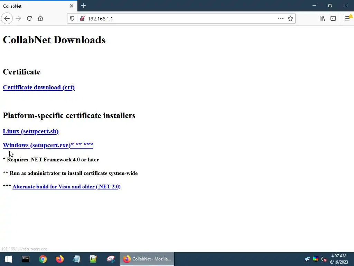This screenshot has width=354, height=266.
Task: Open alternate build for Vista link
Action: [x=66, y=187]
